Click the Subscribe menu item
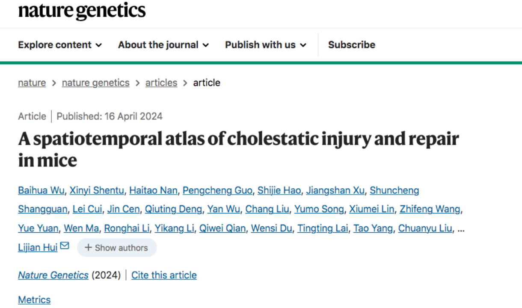The width and height of the screenshot is (522, 308). (x=352, y=45)
